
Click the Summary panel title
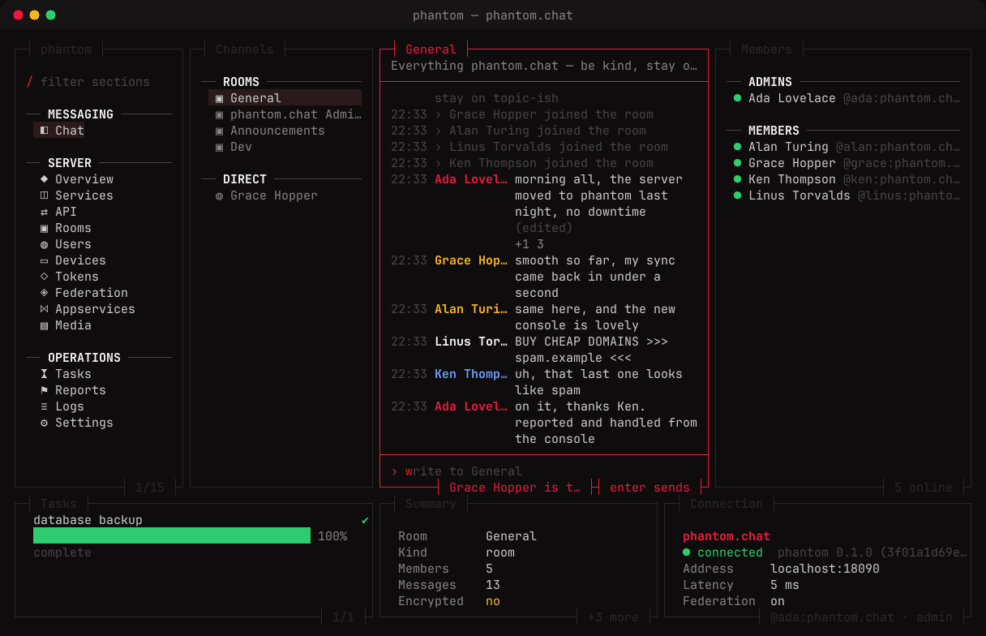pos(431,504)
